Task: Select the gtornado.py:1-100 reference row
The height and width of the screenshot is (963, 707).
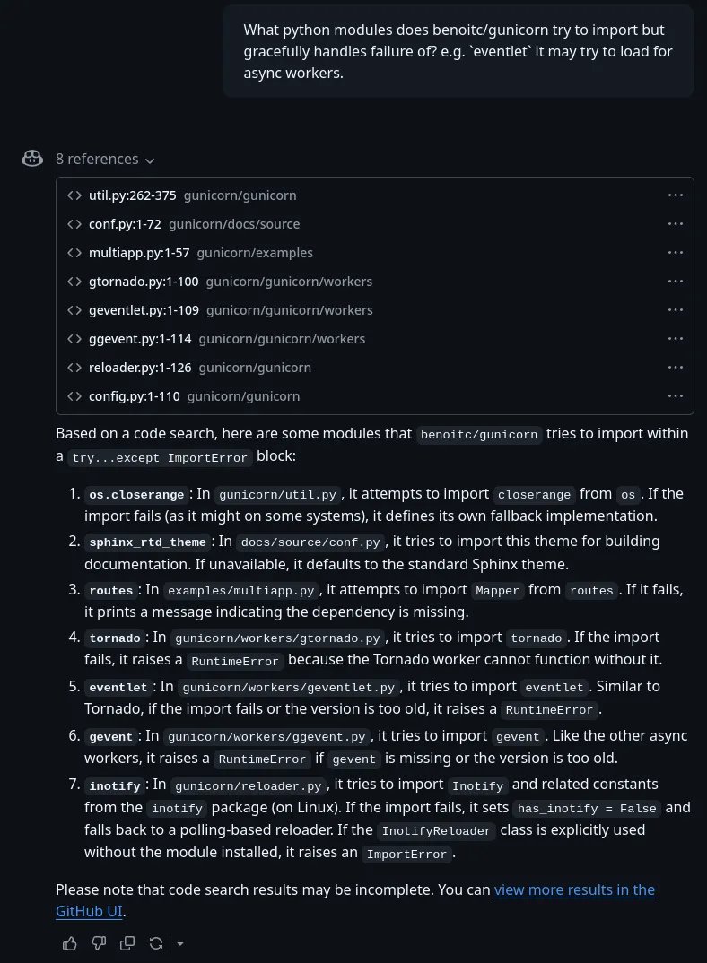Action: (x=144, y=281)
